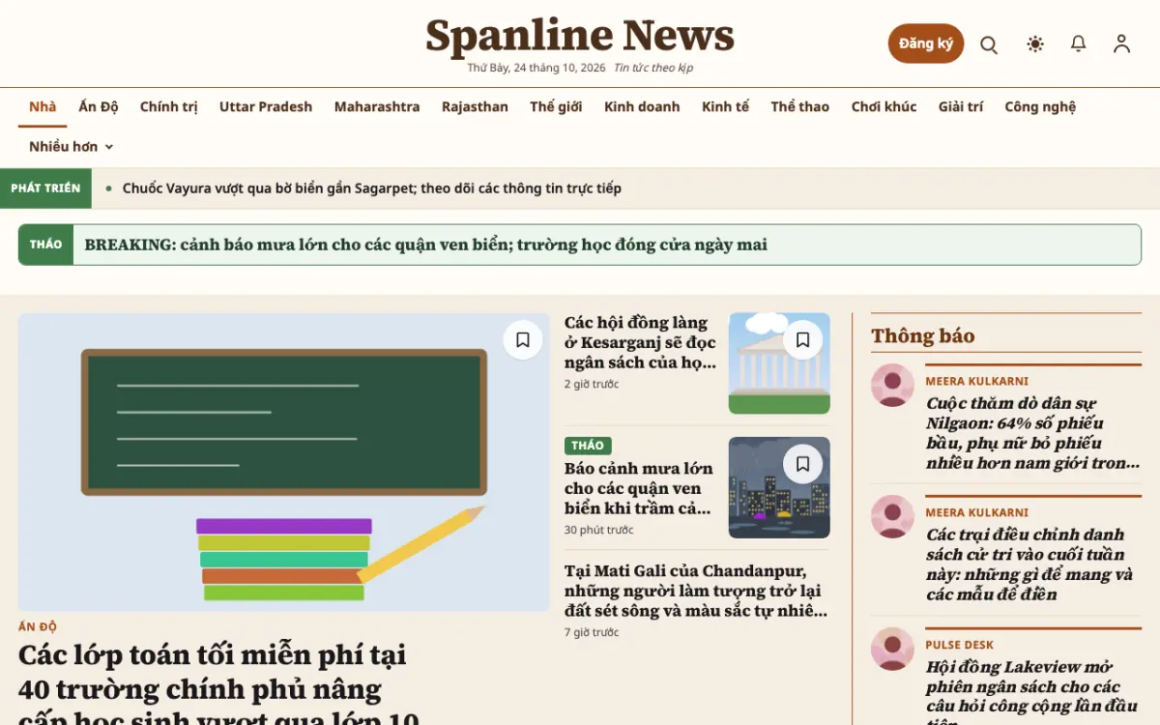Open the Rajasthan section

pyautogui.click(x=475, y=107)
